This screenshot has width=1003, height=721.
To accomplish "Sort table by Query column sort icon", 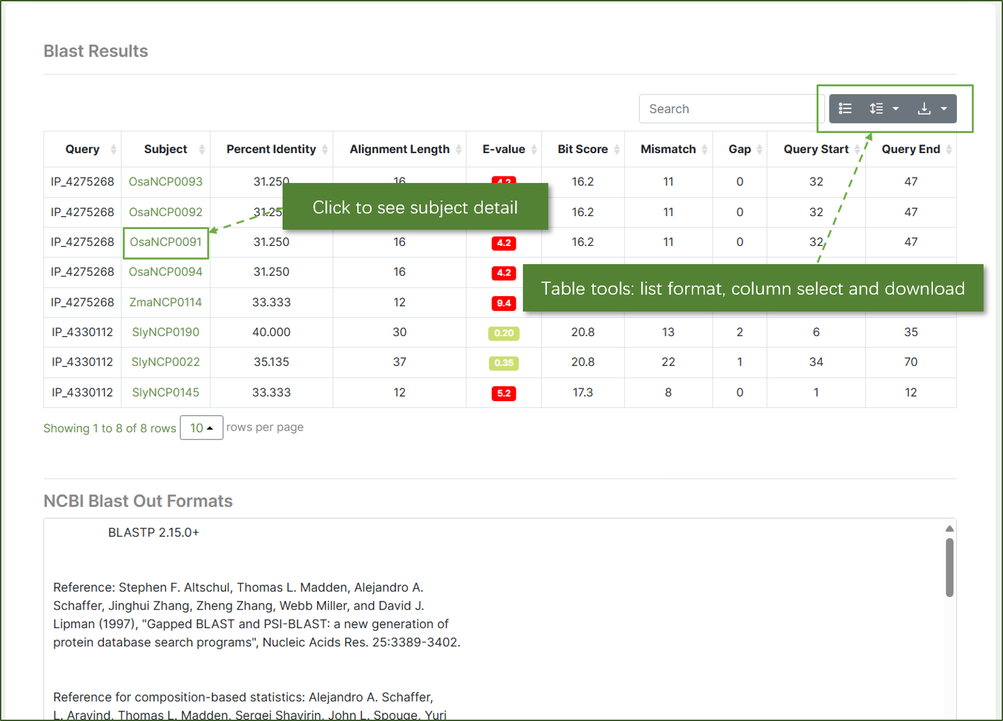I will point(114,149).
